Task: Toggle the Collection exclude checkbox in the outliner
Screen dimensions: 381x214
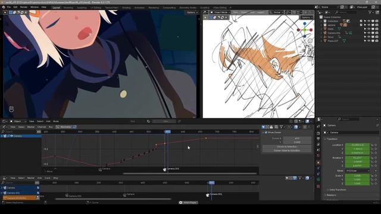Action: pyautogui.click(x=361, y=21)
